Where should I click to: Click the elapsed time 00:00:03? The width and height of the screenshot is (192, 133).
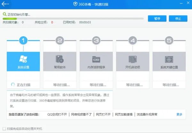(x=85, y=22)
